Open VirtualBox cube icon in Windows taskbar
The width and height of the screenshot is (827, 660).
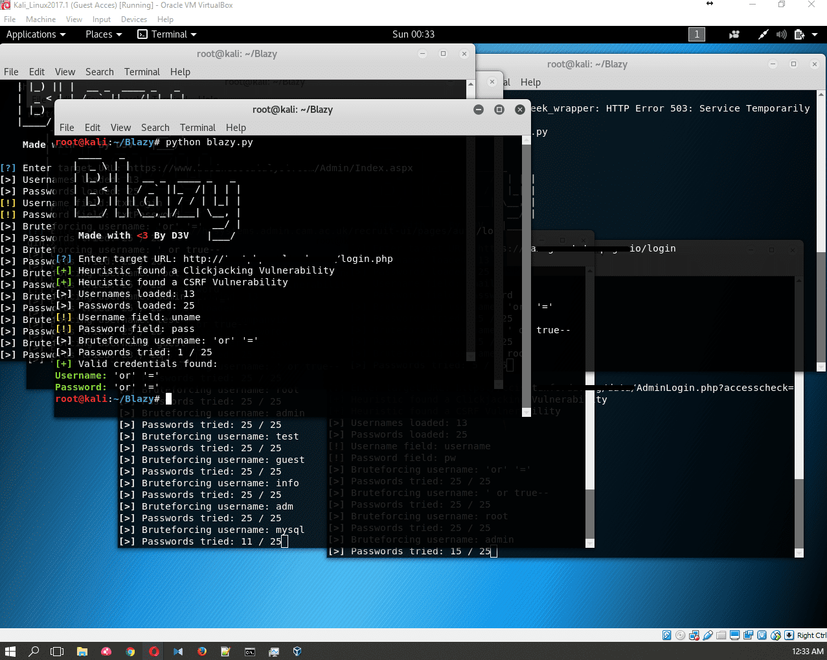point(298,651)
